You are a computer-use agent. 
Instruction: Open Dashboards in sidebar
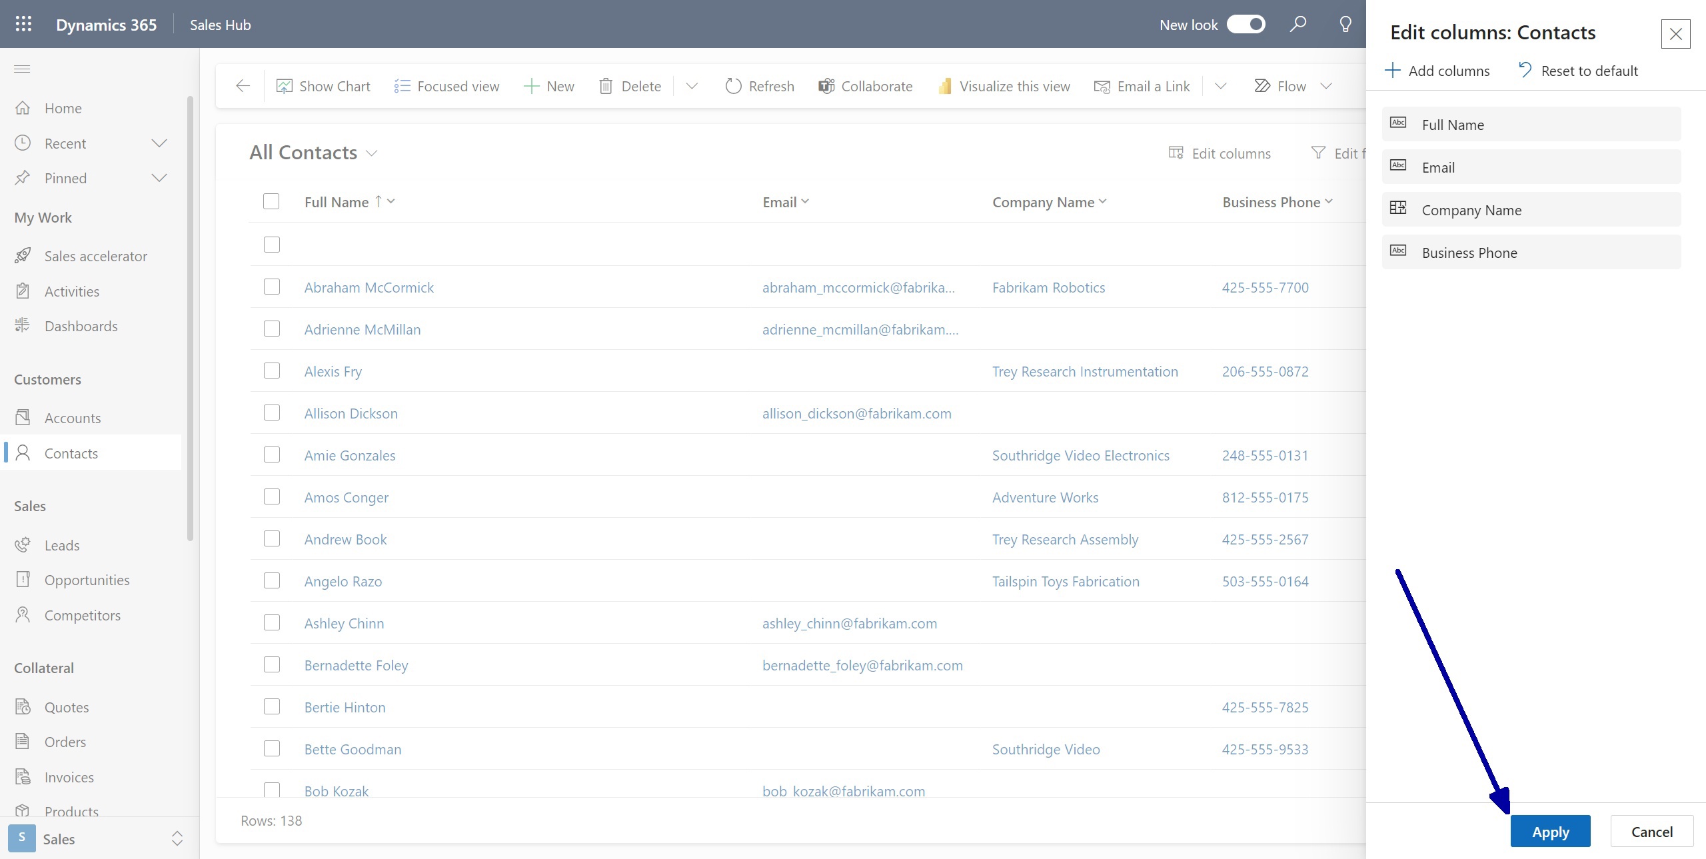pyautogui.click(x=91, y=326)
